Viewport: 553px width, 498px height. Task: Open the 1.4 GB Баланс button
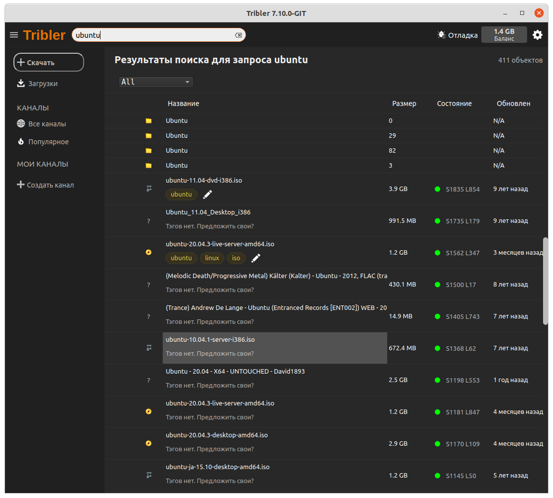pos(504,35)
